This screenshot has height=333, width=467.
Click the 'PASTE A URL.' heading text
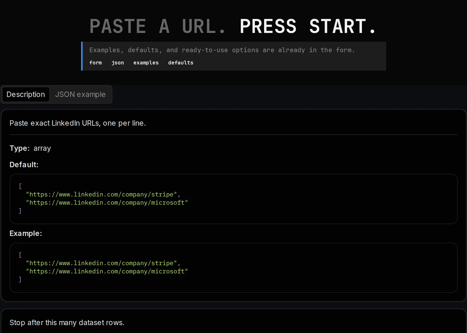click(x=158, y=26)
